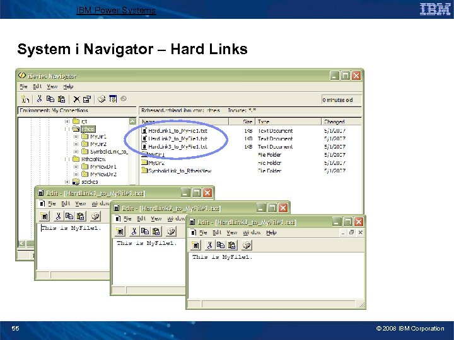Screen dimensions: 454x340
Task: Open Help menu in iSeries Navigator
Action: click(x=68, y=86)
